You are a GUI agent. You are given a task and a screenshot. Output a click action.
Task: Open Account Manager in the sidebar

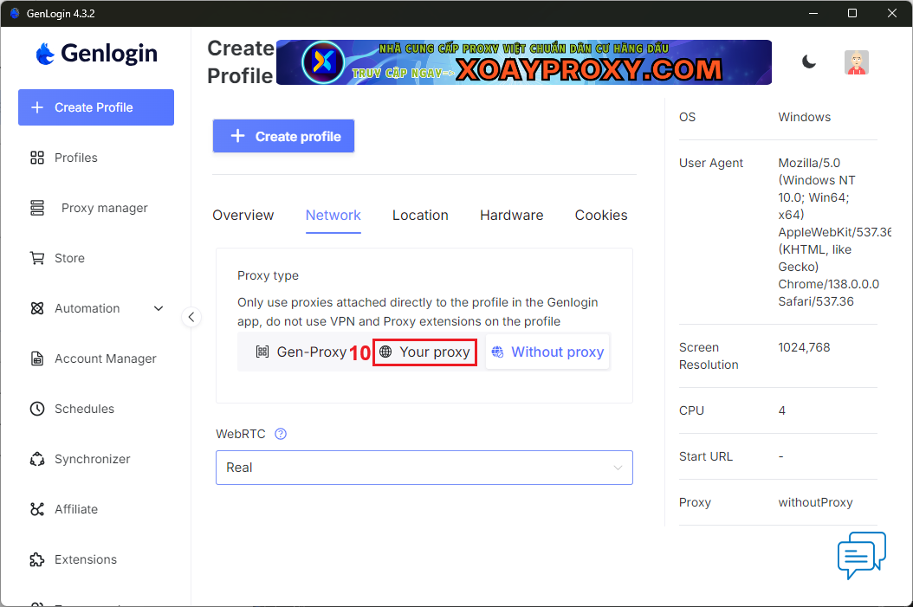click(x=105, y=358)
